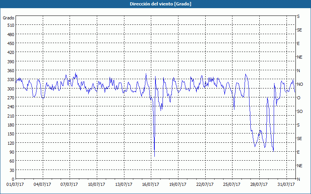Select the SO compass direction label
Image resolution: width=311 pixels, height=194 pixels.
tap(300, 112)
